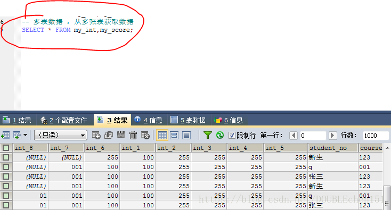This screenshot has width=391, height=210.
Task: Click the next page arrow button
Action: pyautogui.click(x=332, y=136)
